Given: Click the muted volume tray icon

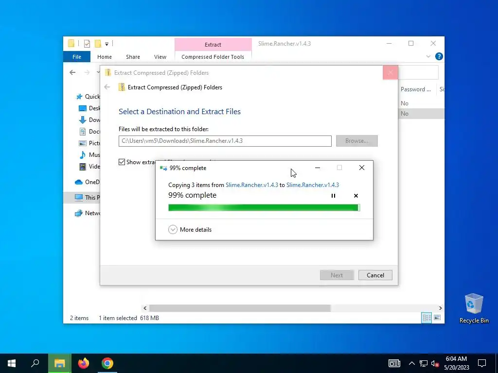Looking at the screenshot, I should [435, 363].
